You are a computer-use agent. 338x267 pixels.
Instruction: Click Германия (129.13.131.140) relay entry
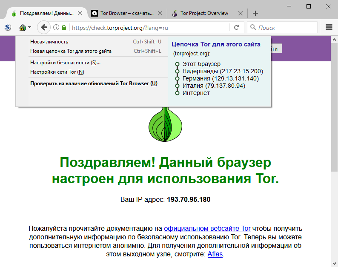point(221,78)
